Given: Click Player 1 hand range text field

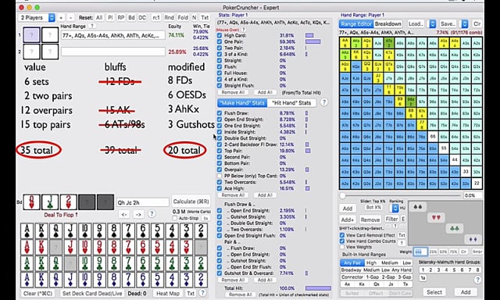Looking at the screenshot, I should coord(112,36).
